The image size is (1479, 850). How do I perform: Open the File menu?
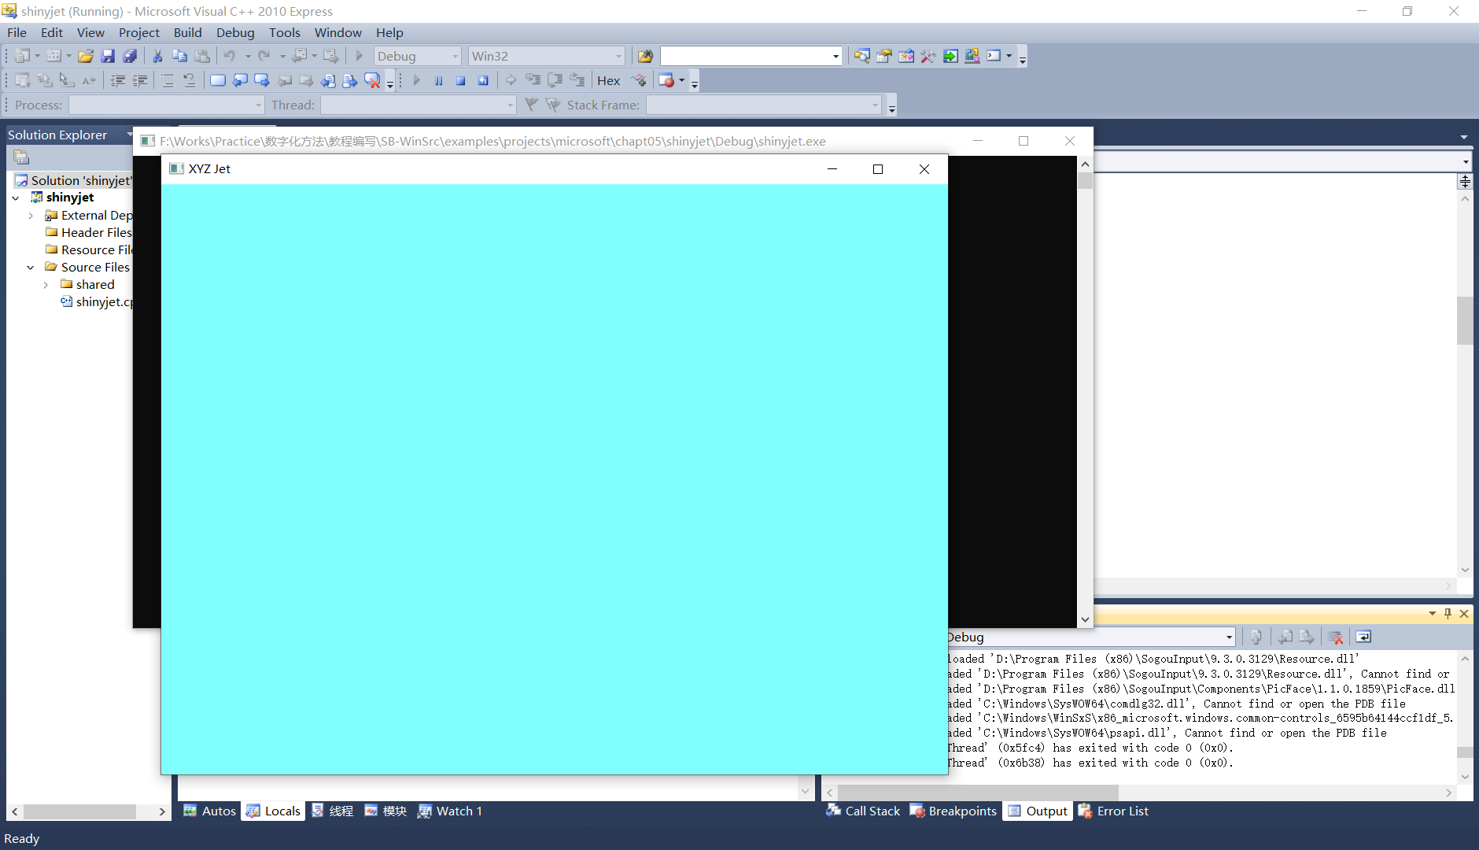point(17,32)
